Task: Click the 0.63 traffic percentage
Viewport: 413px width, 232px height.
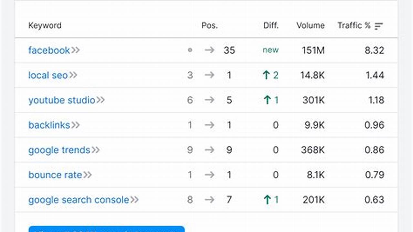Action: [374, 200]
